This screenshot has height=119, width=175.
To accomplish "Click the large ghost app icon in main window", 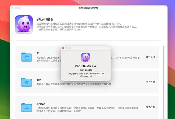I will click(x=24, y=24).
